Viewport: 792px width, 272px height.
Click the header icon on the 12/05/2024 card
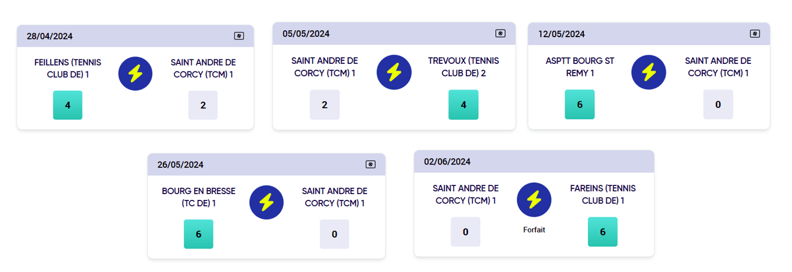[755, 34]
